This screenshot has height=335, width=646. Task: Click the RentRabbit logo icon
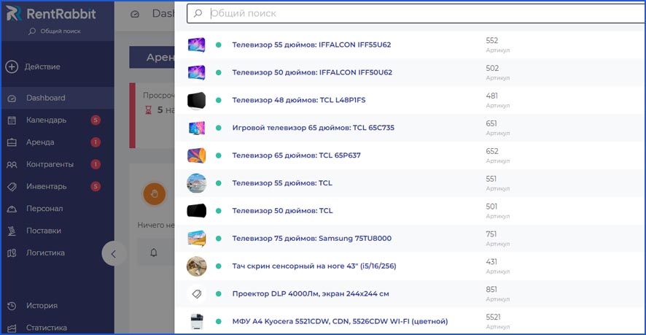[x=14, y=15]
